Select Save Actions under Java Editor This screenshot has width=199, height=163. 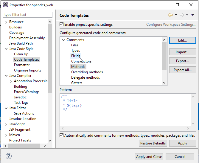(x=24, y=113)
